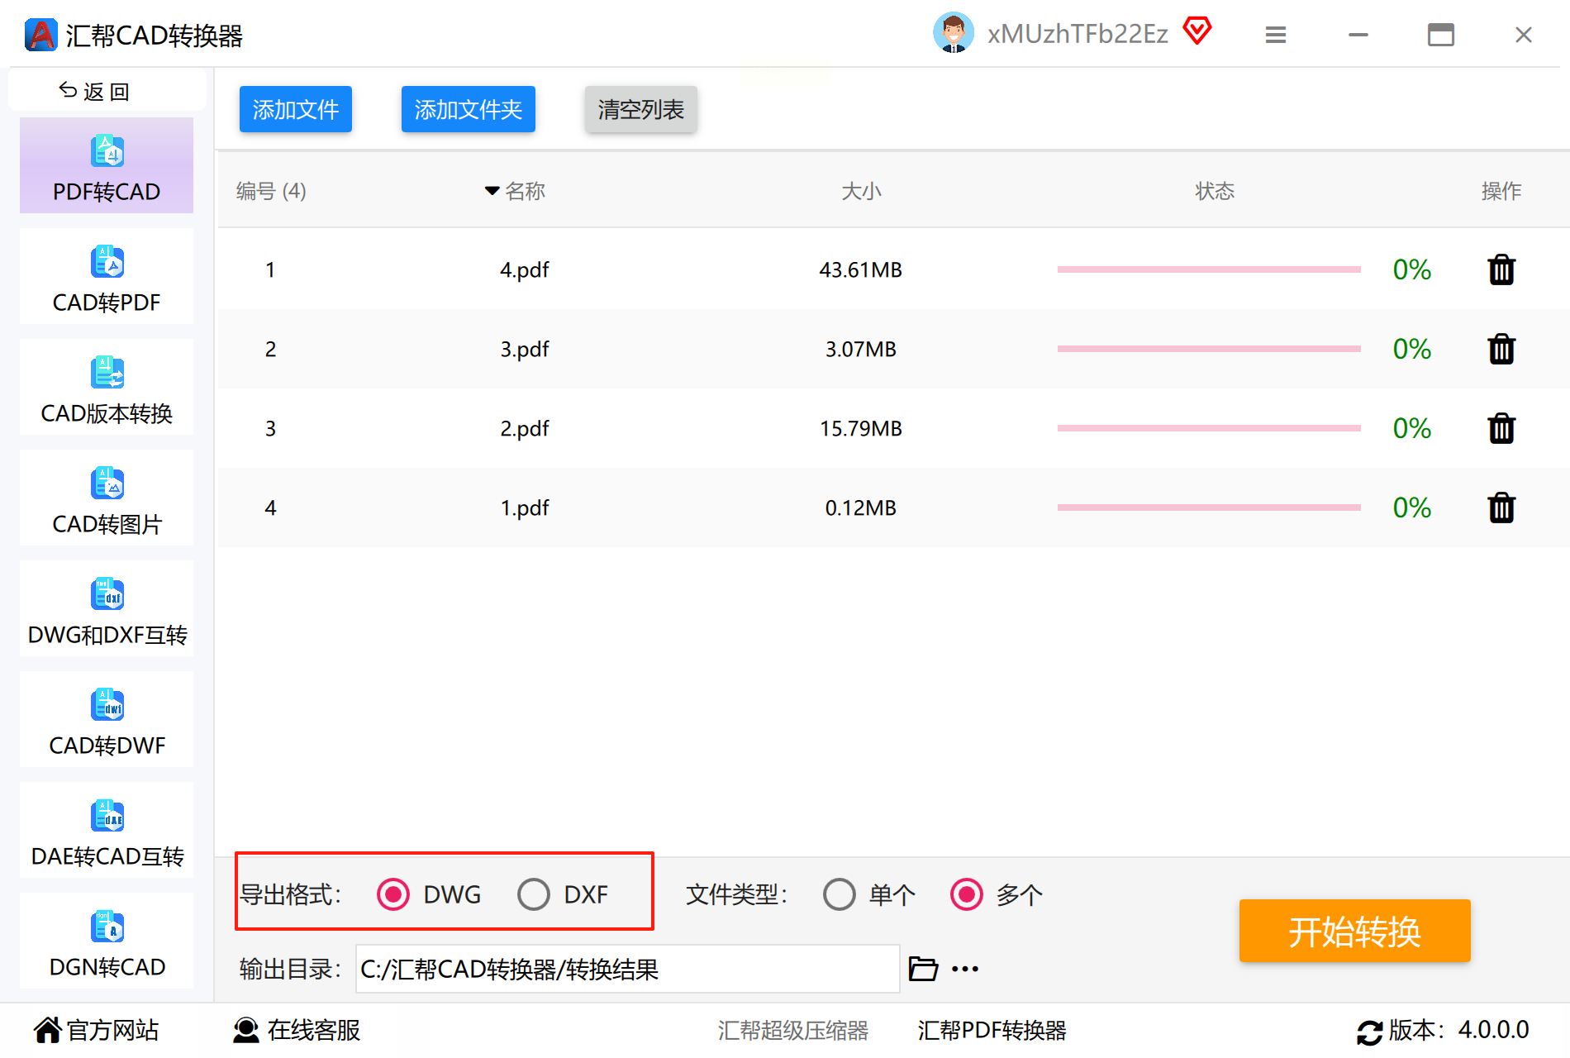Switch to CAD转PDF mode

tap(107, 276)
